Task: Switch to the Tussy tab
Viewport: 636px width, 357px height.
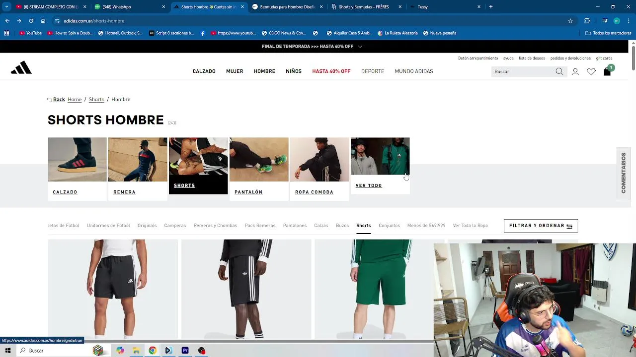Action: (445, 7)
